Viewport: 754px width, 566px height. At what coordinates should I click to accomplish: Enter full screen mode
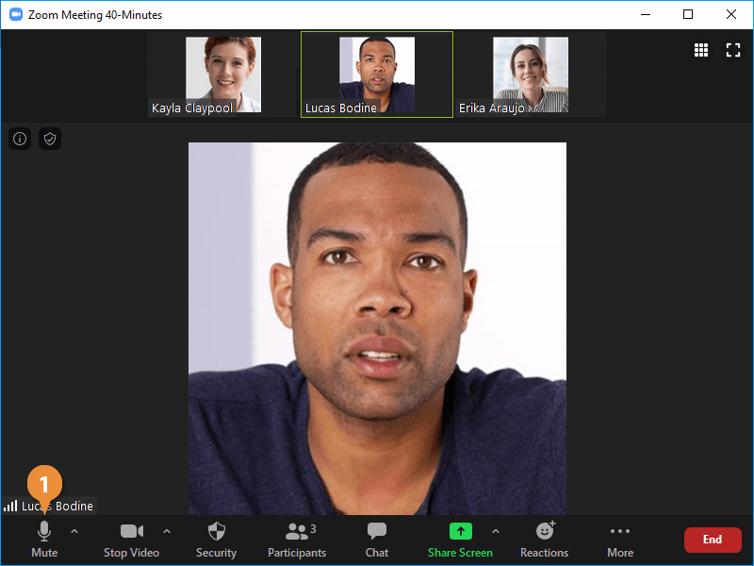[733, 51]
